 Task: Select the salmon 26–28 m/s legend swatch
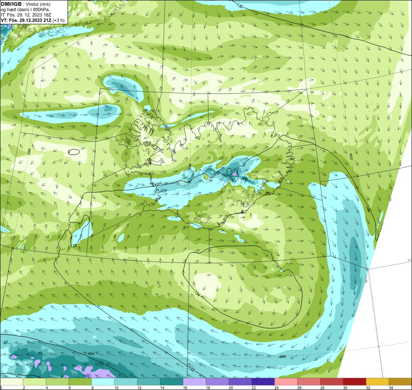pyautogui.click(x=309, y=382)
